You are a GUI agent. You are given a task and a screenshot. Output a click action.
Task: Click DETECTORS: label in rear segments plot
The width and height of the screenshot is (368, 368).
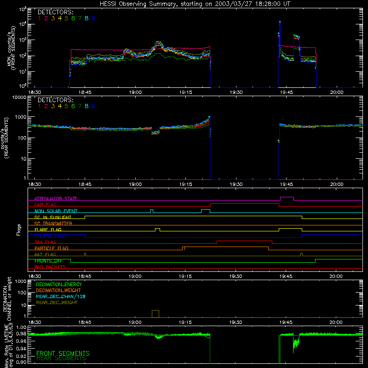(55, 100)
